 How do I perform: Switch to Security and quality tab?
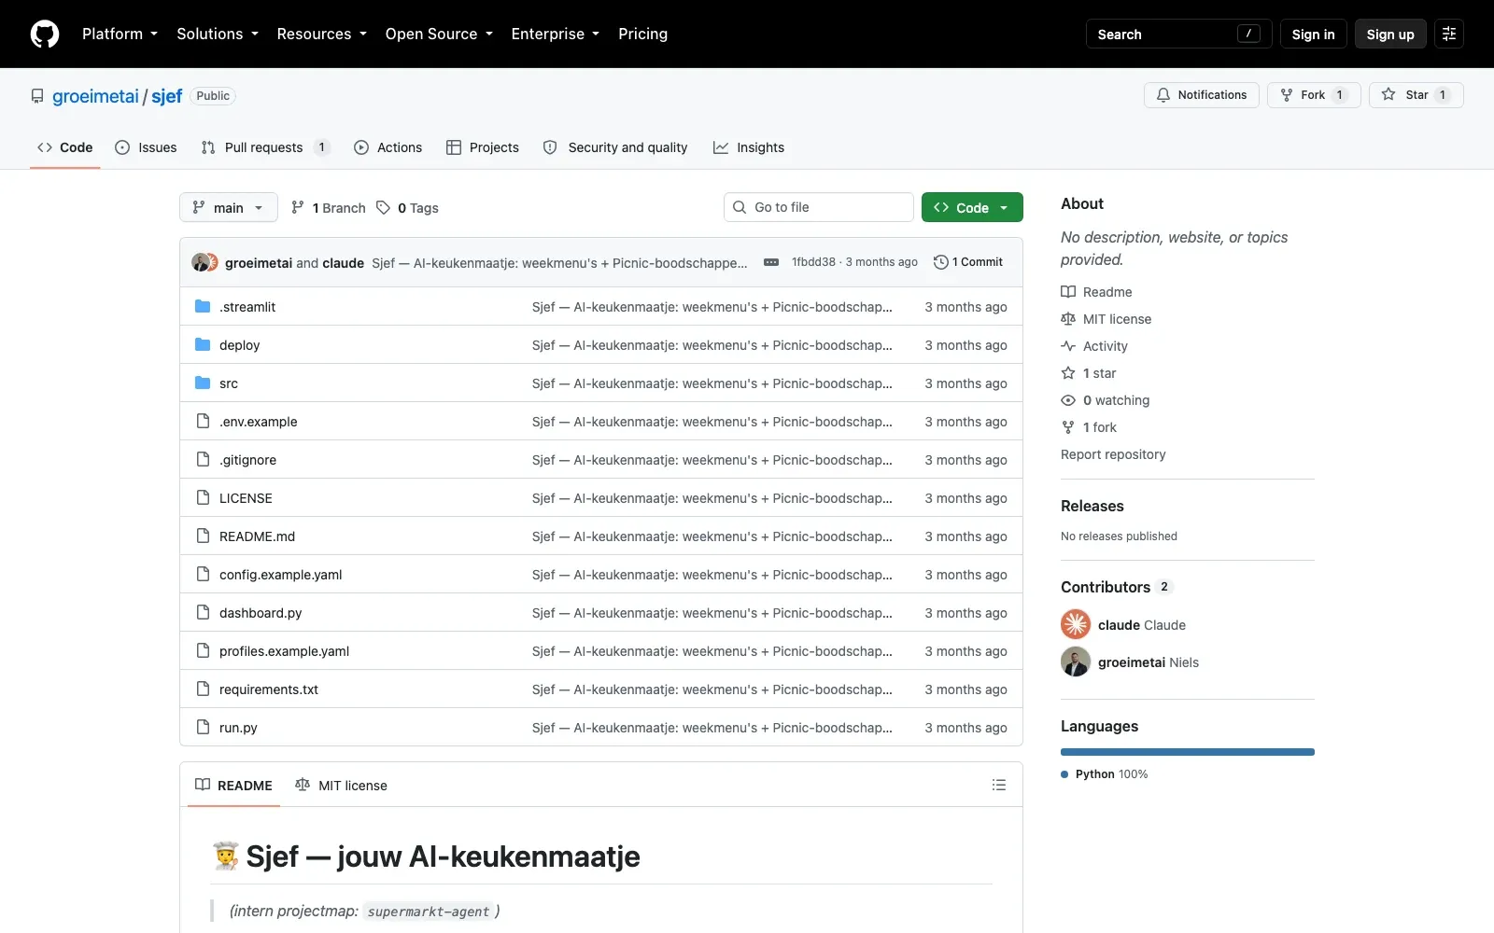[615, 147]
